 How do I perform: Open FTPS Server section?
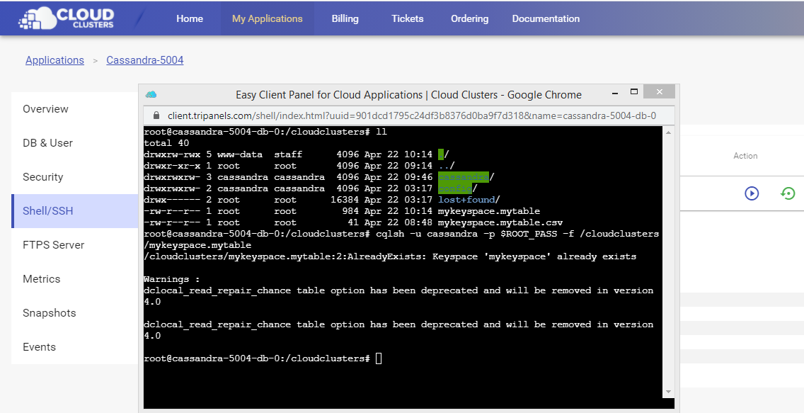75,244
